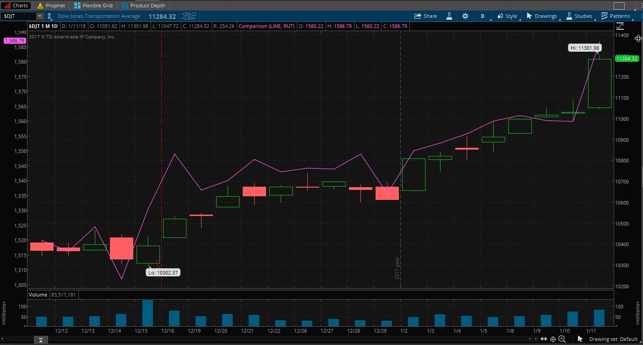Click the 1/11 green candlestick
Image resolution: width=643 pixels, height=345 pixels.
click(x=599, y=83)
